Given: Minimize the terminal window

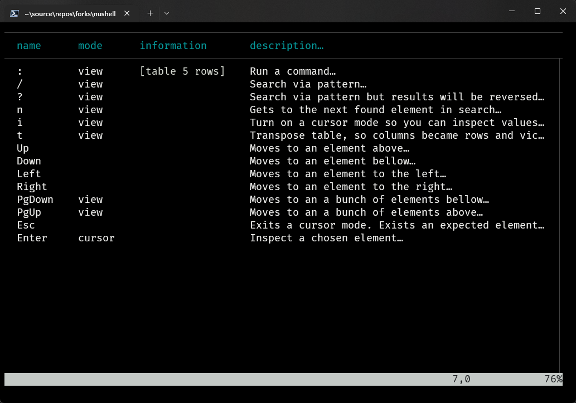Looking at the screenshot, I should click(x=512, y=11).
